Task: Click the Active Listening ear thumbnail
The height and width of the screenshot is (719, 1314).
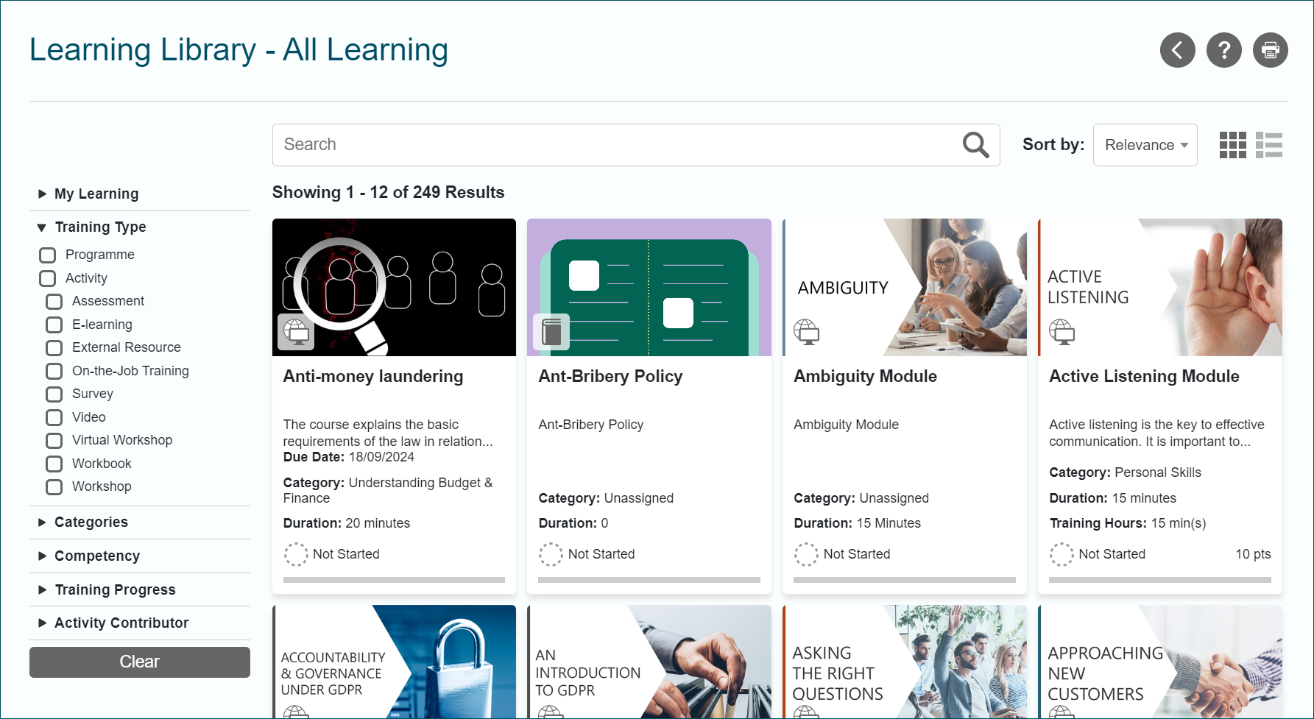Action: (1160, 287)
